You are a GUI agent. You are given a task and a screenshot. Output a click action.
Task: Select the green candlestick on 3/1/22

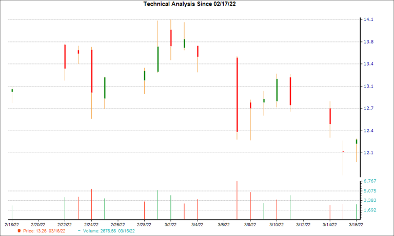[158, 59]
